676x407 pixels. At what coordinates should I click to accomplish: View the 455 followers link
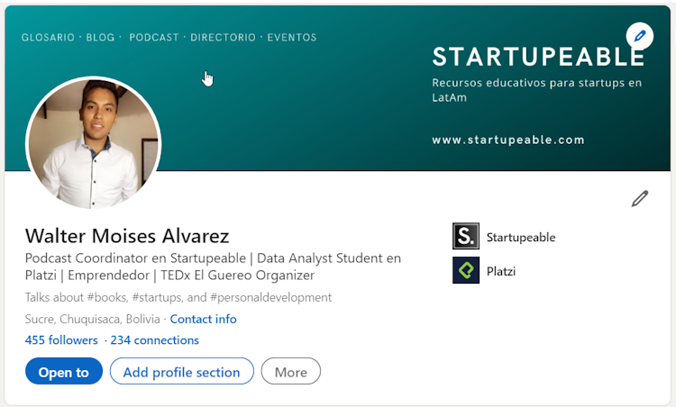click(x=61, y=340)
